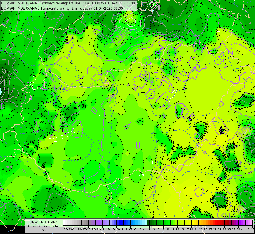Click the -15 value on the legend scale
The width and height of the screenshot is (255, 234).
[x=112, y=230]
